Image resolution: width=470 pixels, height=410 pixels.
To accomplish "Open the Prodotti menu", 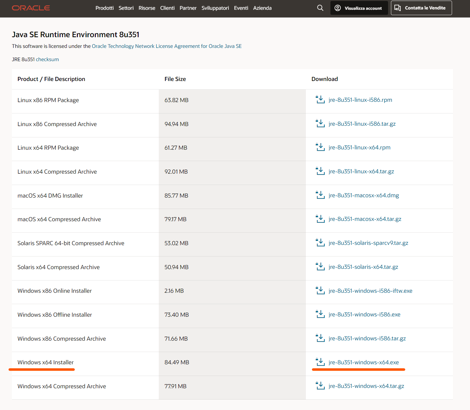I will (105, 8).
